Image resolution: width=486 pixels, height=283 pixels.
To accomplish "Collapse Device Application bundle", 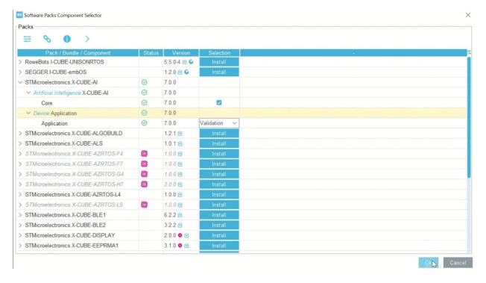I will (x=28, y=113).
